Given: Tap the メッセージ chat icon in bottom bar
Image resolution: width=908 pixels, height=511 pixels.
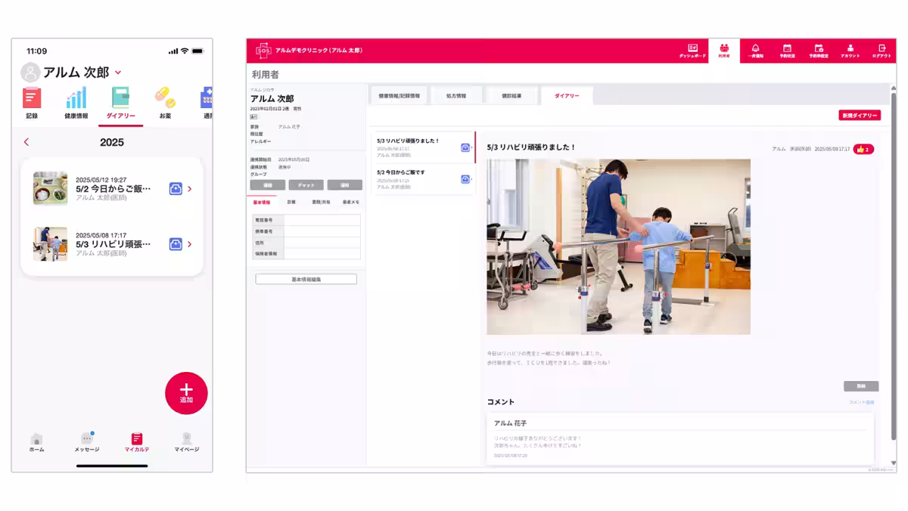Looking at the screenshot, I should coord(86,440).
